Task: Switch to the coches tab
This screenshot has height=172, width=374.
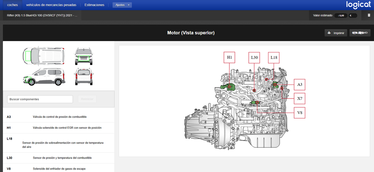Action: pos(12,5)
